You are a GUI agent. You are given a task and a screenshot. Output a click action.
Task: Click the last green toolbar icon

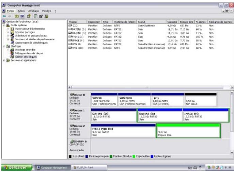click(47, 16)
